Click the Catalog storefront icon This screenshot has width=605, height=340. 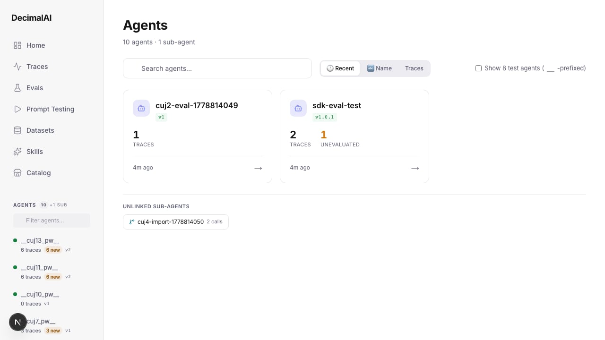click(x=17, y=173)
